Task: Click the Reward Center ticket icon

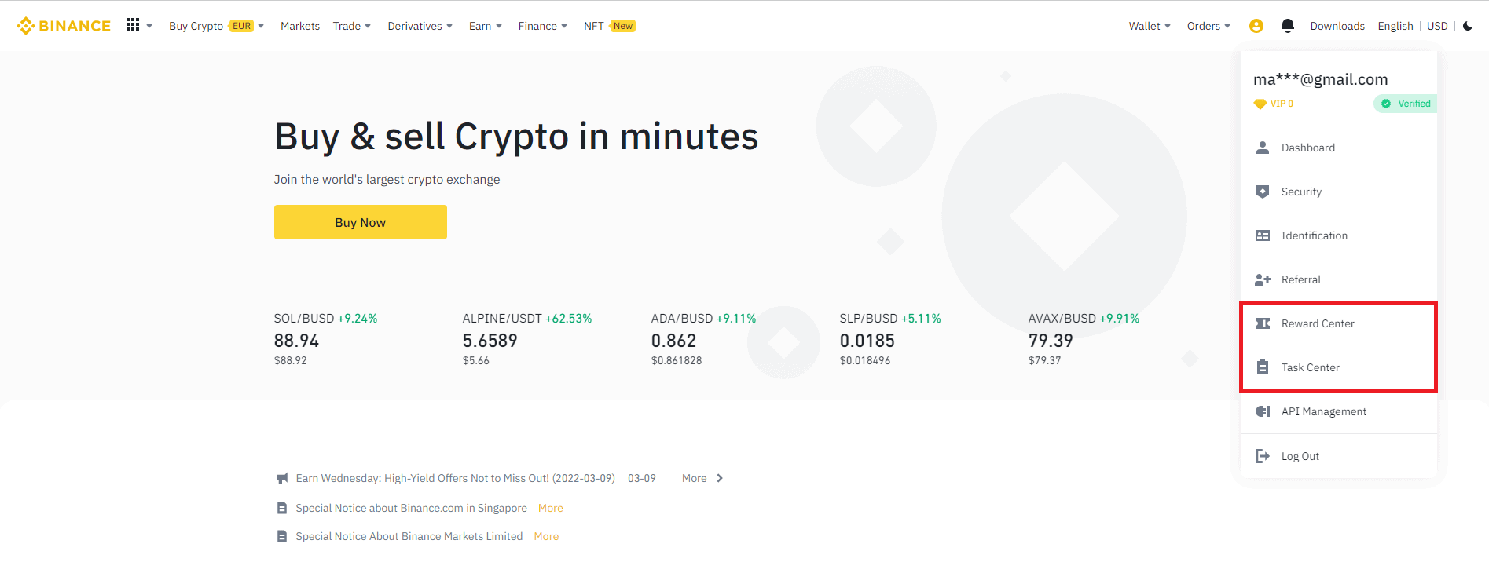Action: (1263, 323)
